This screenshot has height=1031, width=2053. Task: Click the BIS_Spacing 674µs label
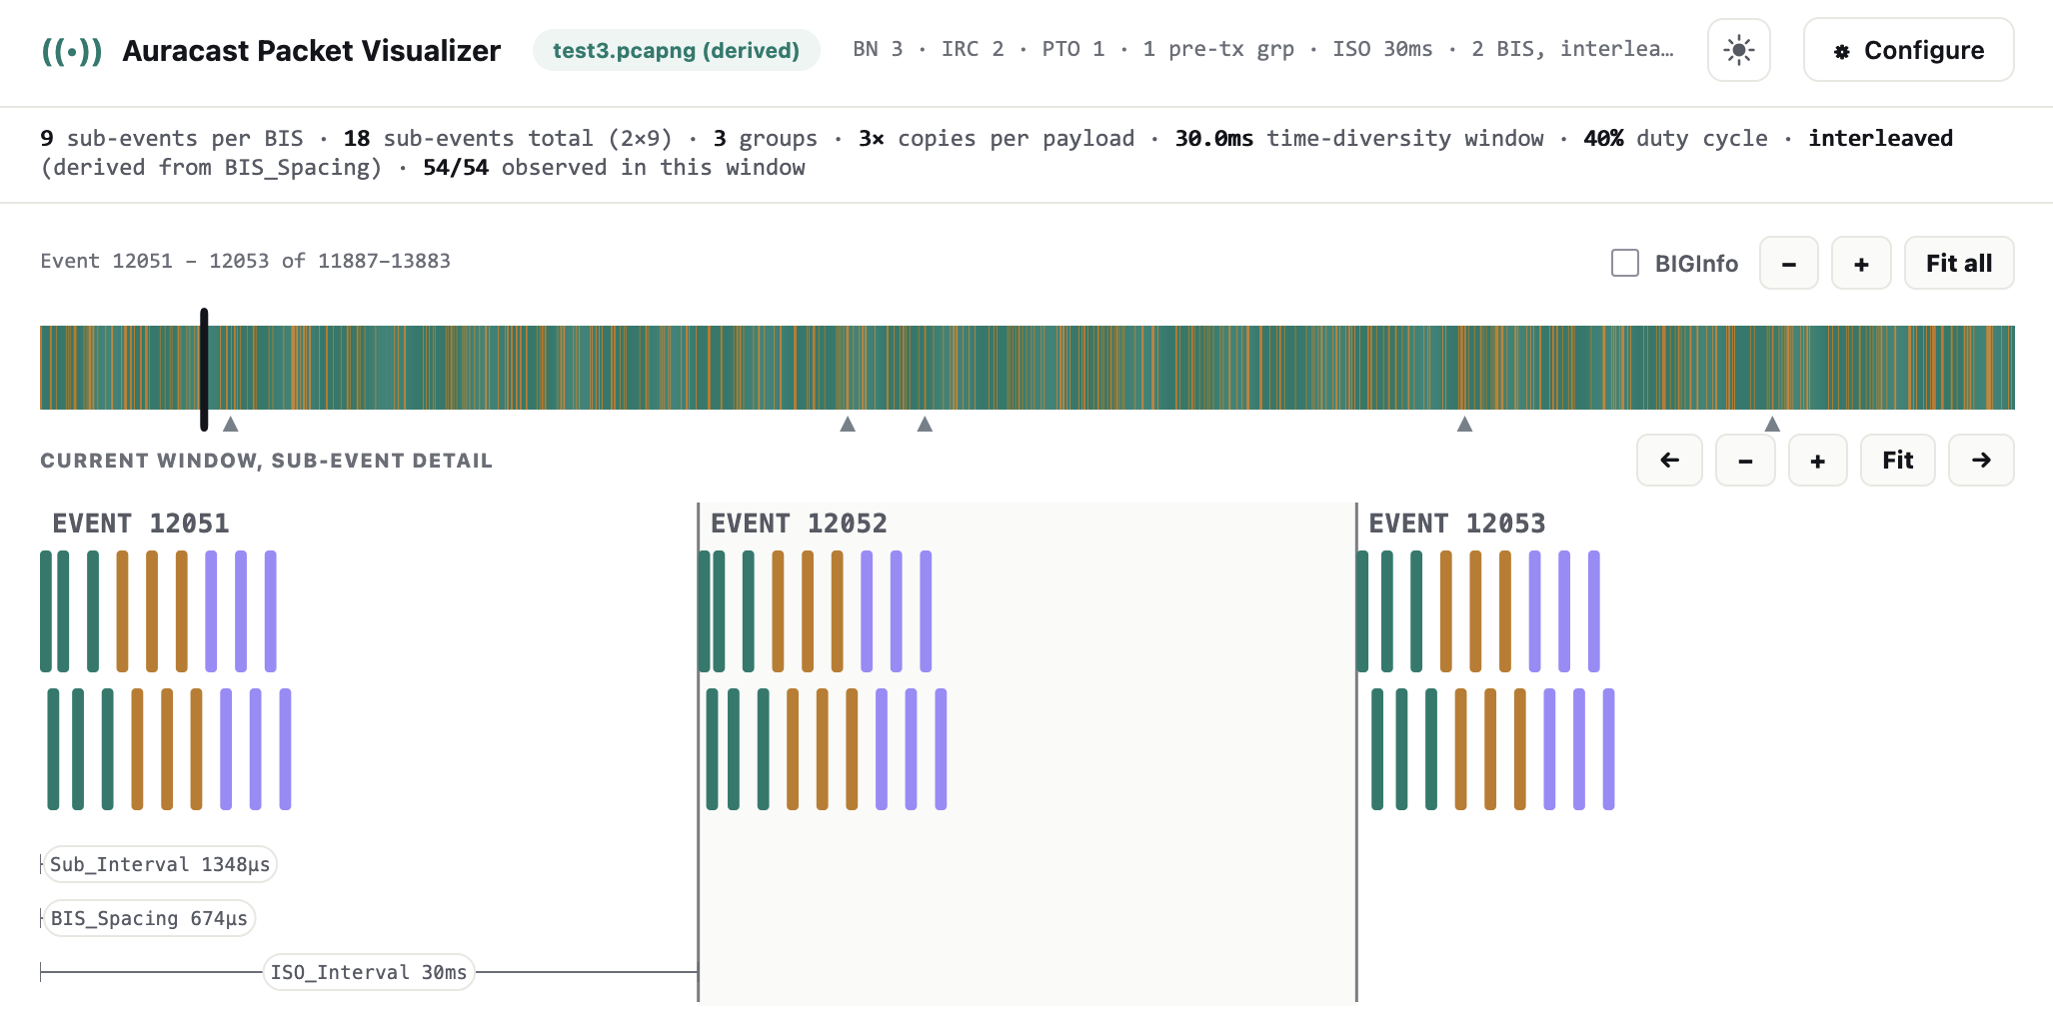pyautogui.click(x=149, y=918)
